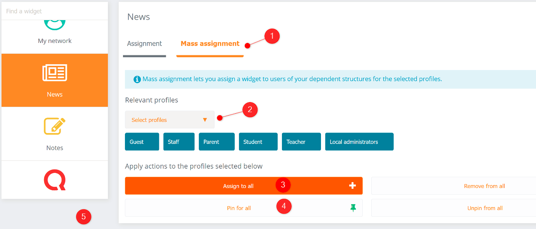Image resolution: width=536 pixels, height=229 pixels.
Task: Click the dropdown arrow next to Select profiles
Action: coord(205,120)
